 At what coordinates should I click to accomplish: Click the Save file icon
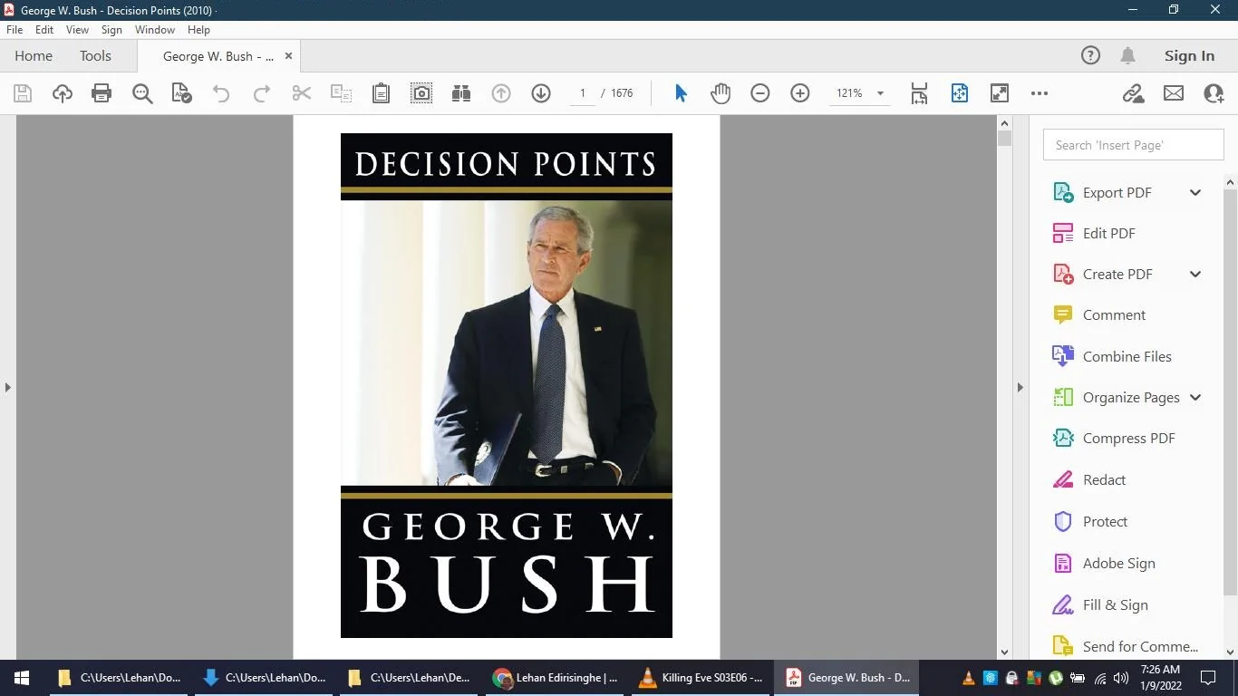click(x=23, y=93)
